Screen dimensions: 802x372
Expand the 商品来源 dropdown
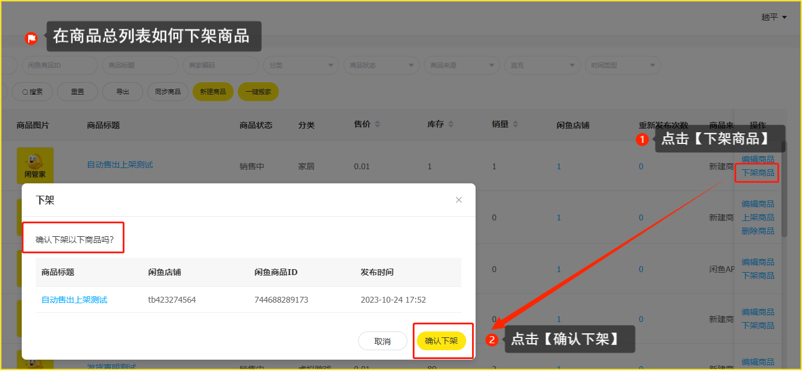(461, 65)
